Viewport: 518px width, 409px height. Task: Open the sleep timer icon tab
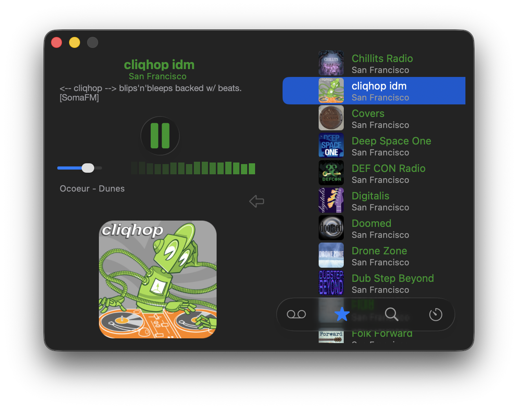pyautogui.click(x=436, y=314)
